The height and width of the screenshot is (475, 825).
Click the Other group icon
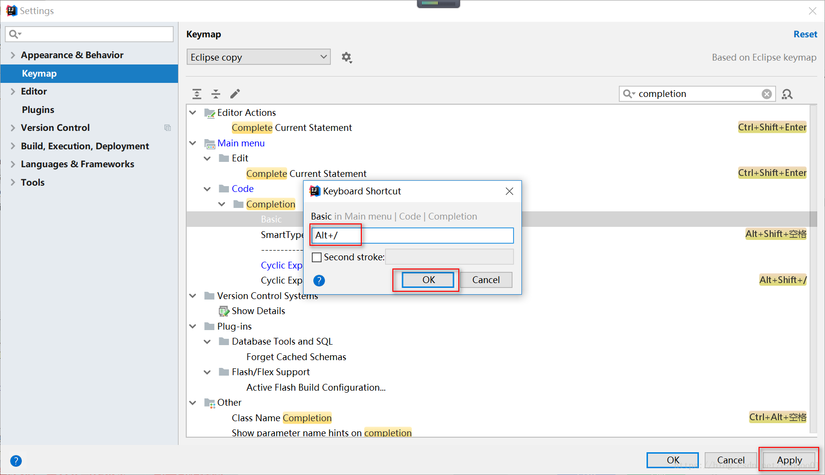[x=210, y=403]
